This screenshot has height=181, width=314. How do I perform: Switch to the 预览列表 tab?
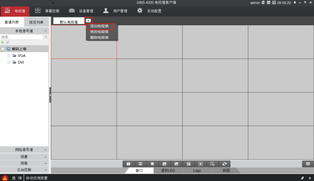36,22
